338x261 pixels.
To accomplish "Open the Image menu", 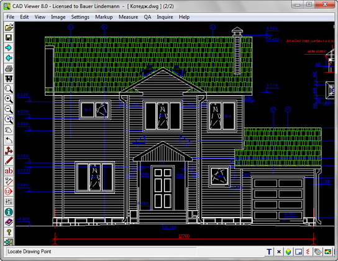I will pos(58,17).
